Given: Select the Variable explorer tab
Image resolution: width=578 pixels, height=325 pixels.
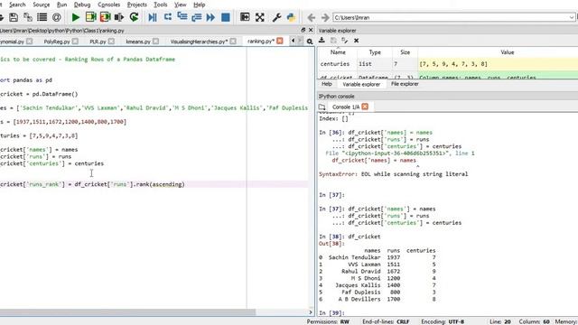Looking at the screenshot, I should click(x=361, y=84).
